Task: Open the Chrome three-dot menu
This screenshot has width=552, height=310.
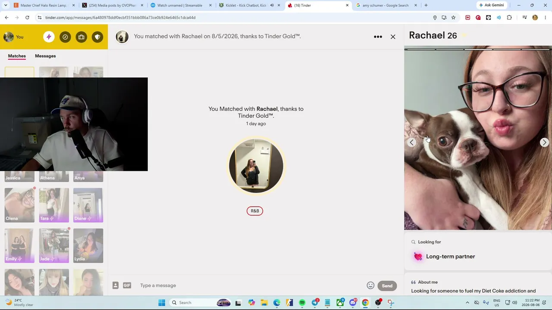Action: pyautogui.click(x=546, y=18)
